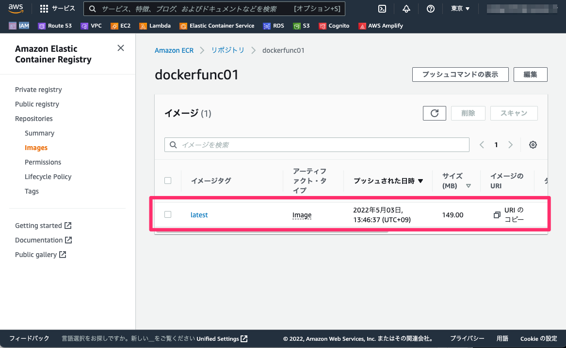Click the スキャン button
Screen dimensions: 566x348
514,113
